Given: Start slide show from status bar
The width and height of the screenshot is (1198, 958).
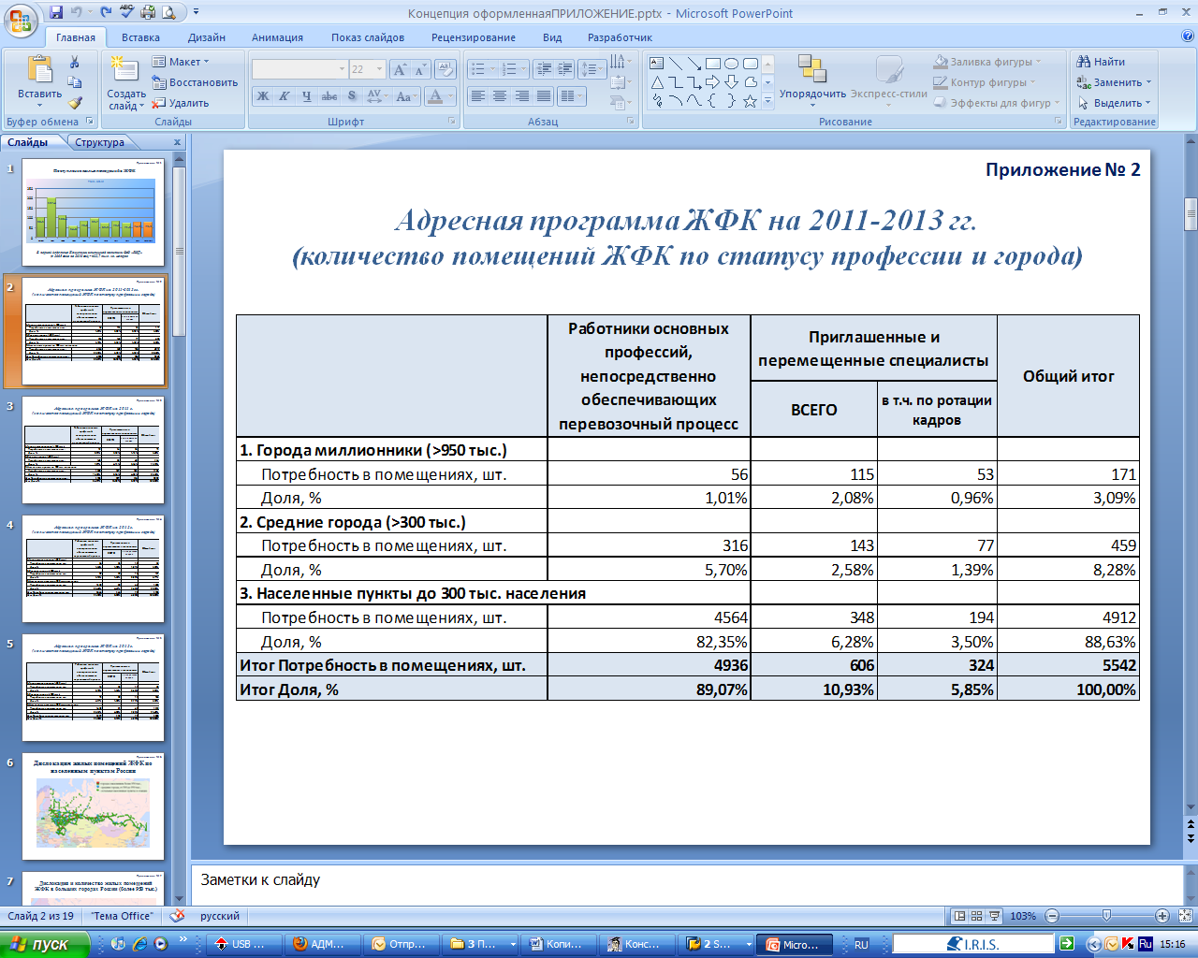Looking at the screenshot, I should (994, 916).
